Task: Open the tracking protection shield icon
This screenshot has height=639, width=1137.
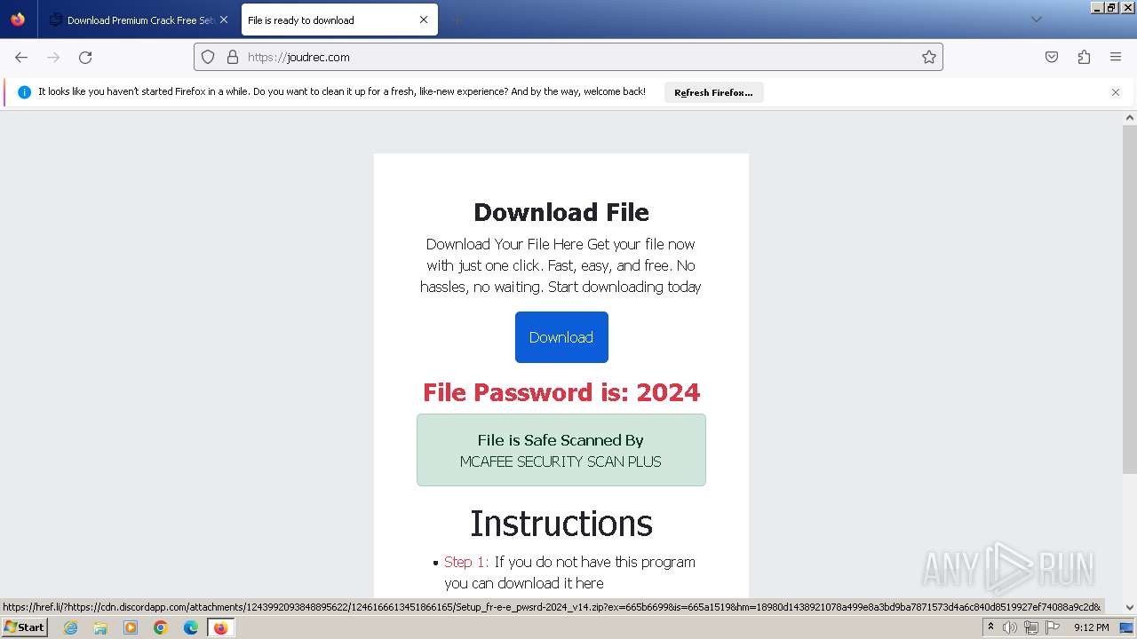Action: click(208, 57)
